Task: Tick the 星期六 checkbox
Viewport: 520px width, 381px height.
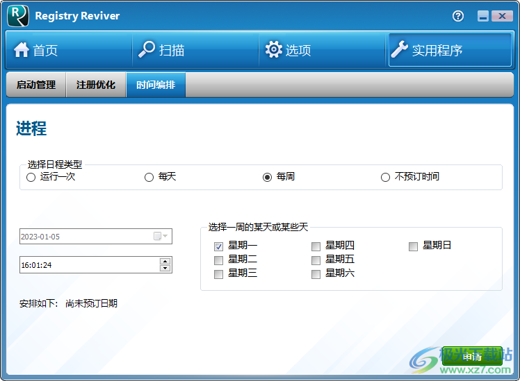Action: [316, 274]
